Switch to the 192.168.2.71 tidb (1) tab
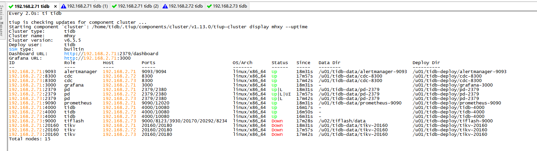 (85, 6)
